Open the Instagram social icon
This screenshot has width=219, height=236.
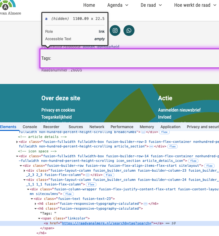pos(115,31)
